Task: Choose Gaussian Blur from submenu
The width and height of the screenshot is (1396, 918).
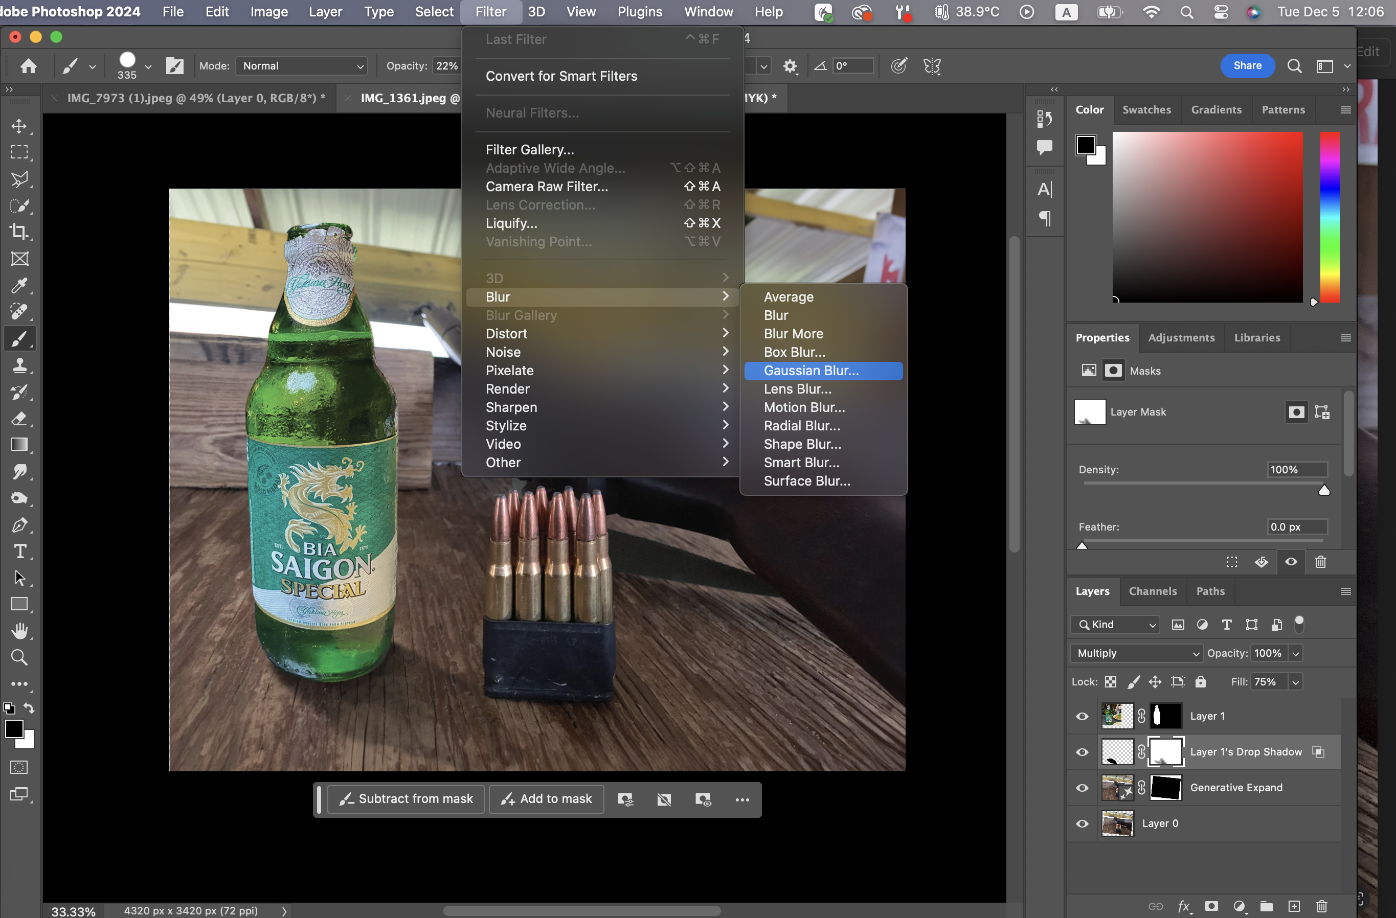Action: 811,371
